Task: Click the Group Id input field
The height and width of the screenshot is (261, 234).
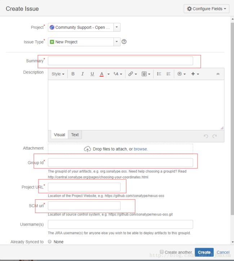Action: pos(121,162)
